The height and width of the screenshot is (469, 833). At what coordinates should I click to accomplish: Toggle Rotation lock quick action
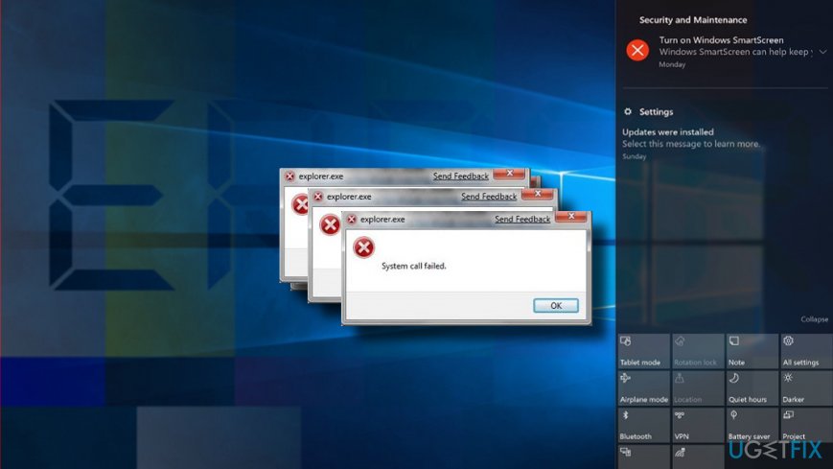tap(698, 351)
